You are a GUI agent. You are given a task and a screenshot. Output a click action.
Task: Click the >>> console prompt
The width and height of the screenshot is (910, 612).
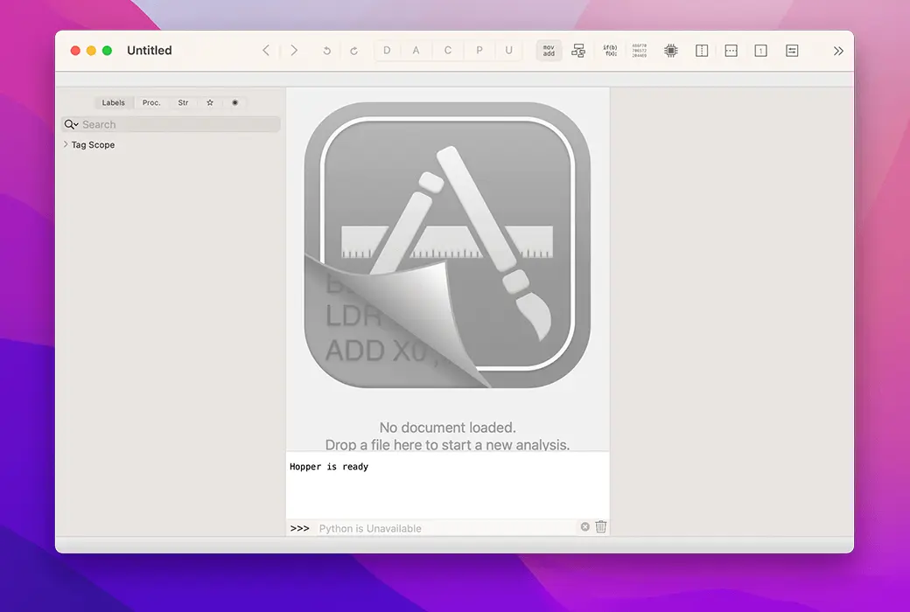[299, 528]
